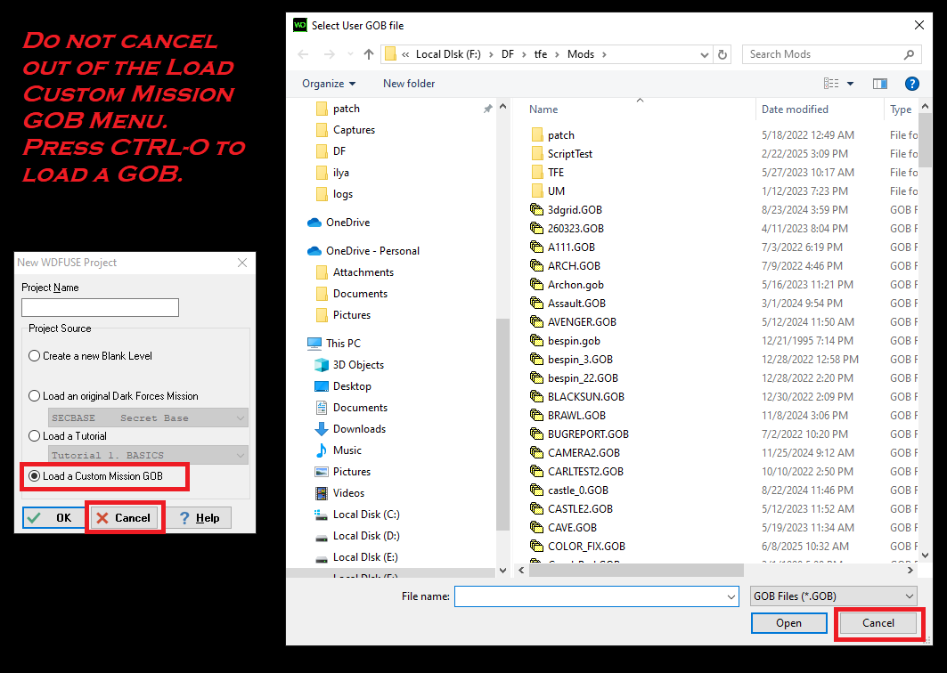The height and width of the screenshot is (673, 947).
Task: Select the Load a Tutorial option
Action: click(x=35, y=436)
